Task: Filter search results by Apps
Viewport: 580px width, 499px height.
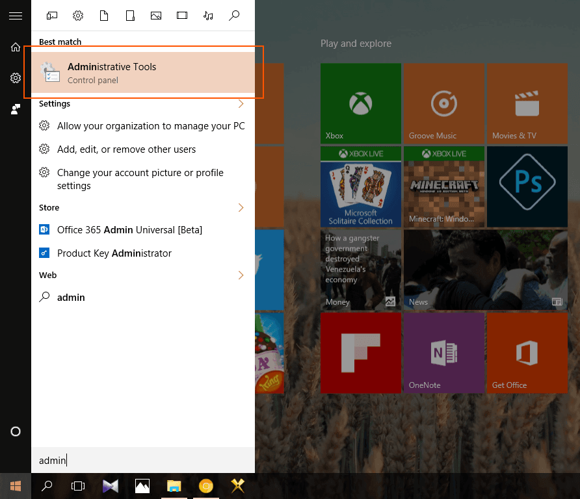Action: tap(52, 16)
